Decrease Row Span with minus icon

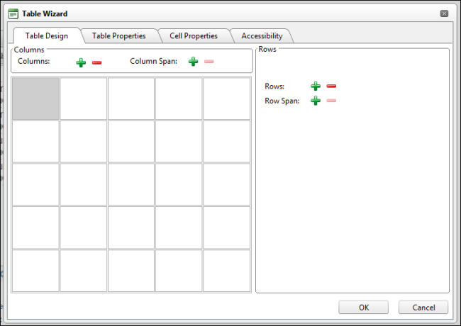pyautogui.click(x=331, y=101)
